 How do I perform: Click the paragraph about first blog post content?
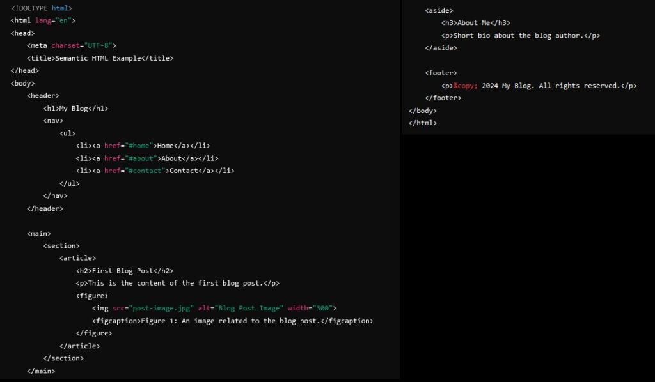pyautogui.click(x=178, y=283)
